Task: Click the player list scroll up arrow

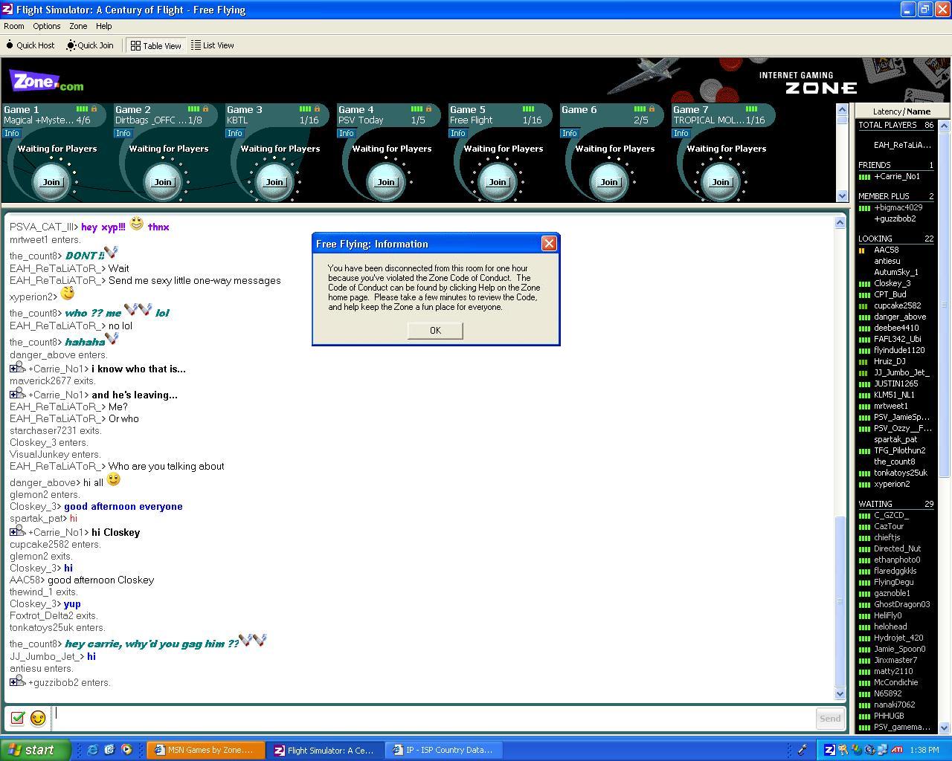Action: (x=945, y=126)
